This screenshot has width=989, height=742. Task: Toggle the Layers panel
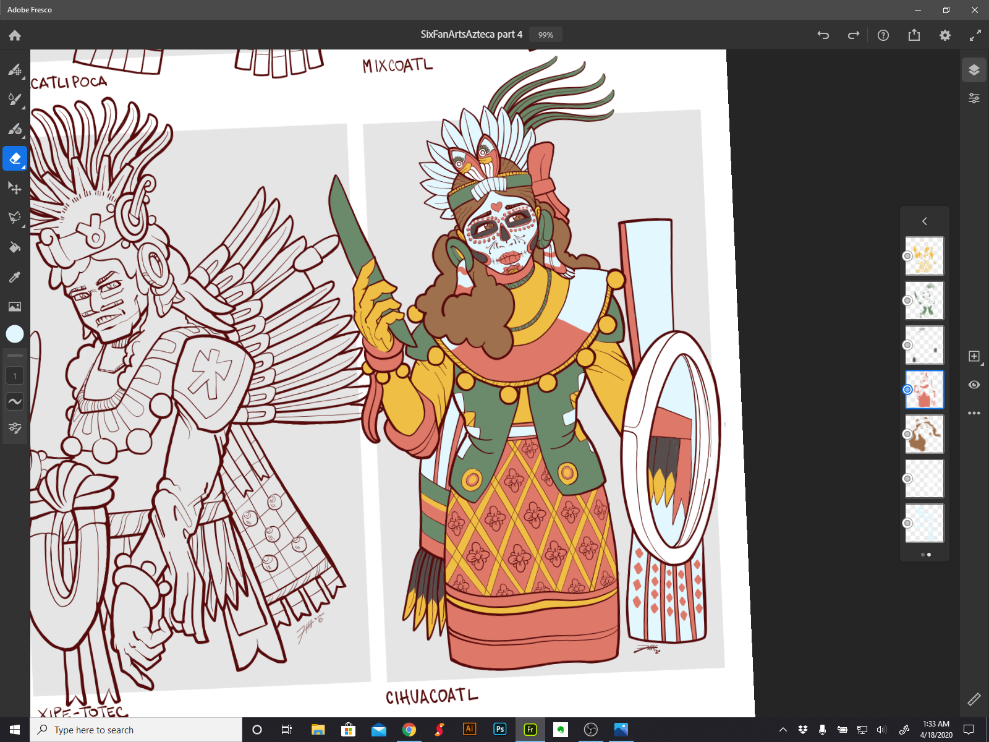point(974,70)
